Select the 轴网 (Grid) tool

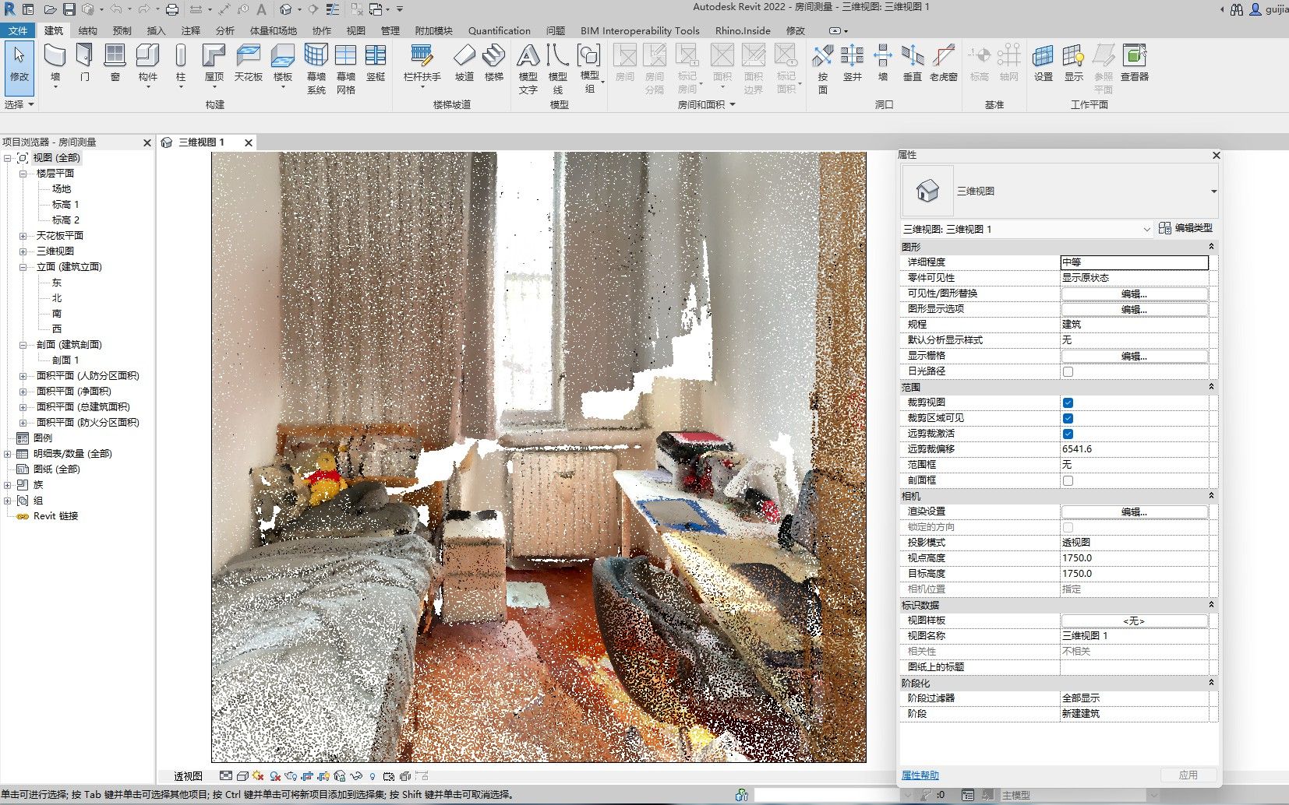coord(1008,61)
